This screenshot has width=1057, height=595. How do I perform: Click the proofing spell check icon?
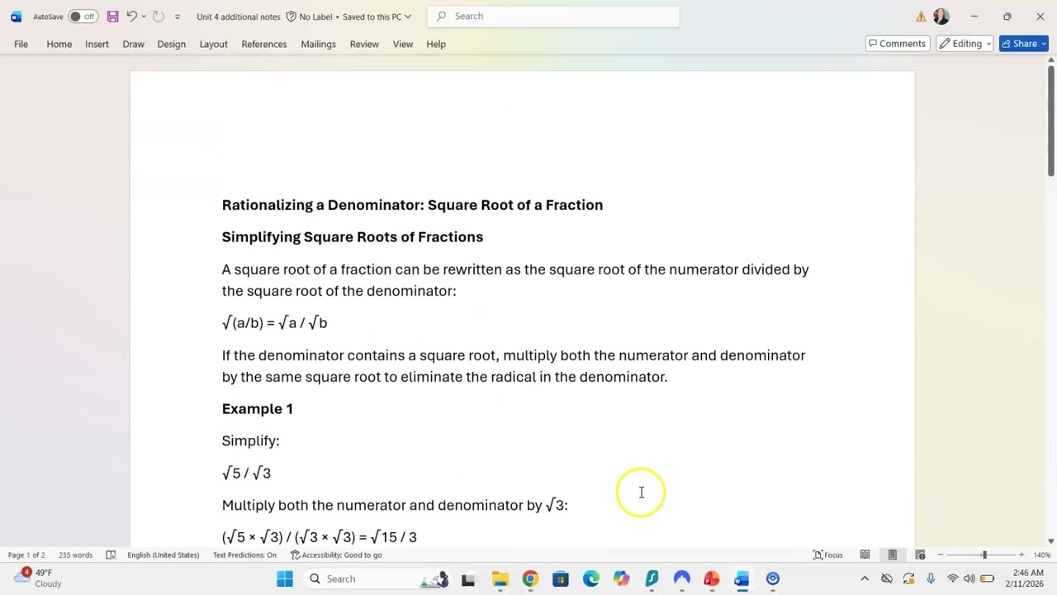[x=111, y=555]
